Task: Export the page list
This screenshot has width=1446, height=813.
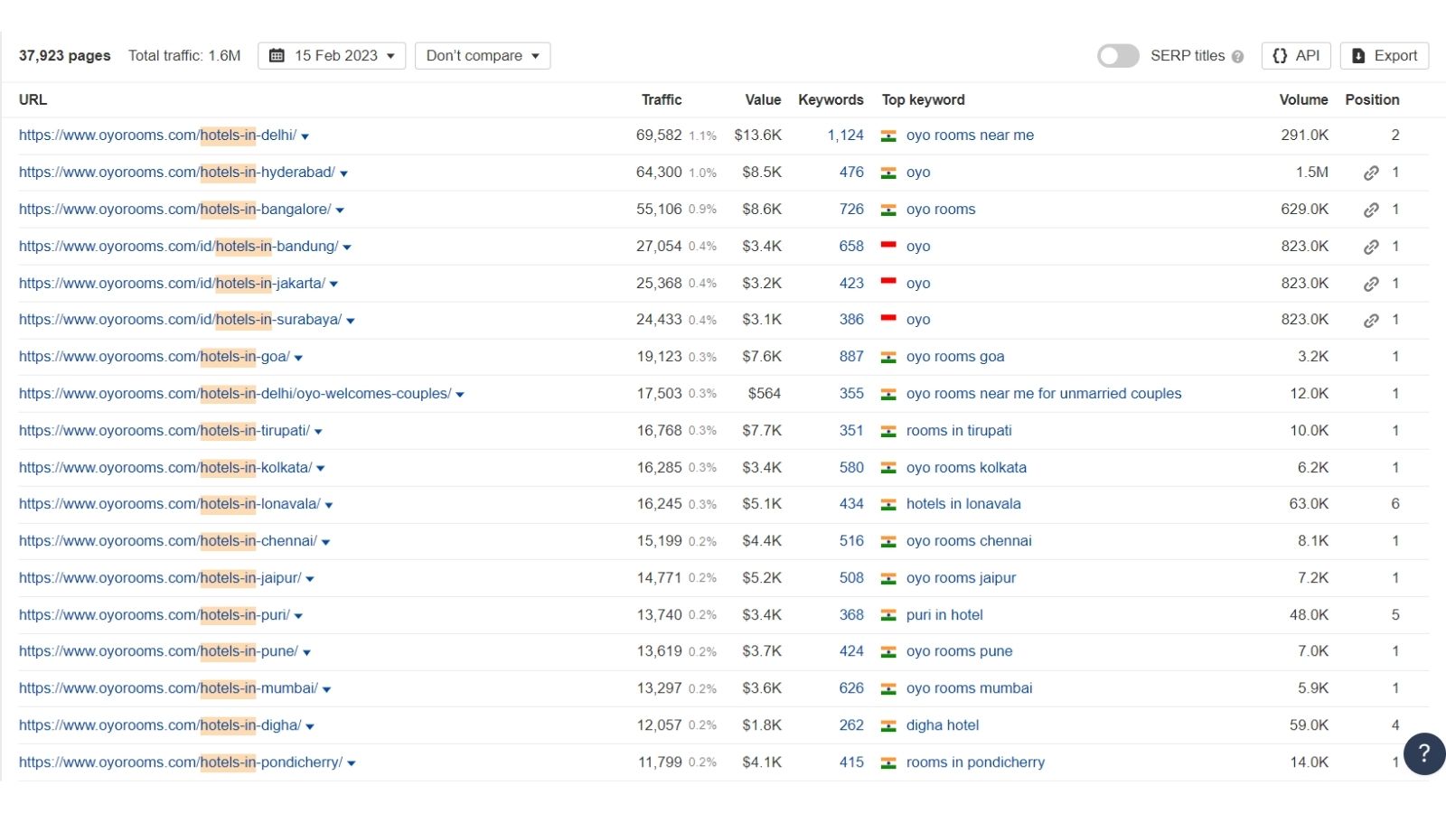Action: 1385,56
